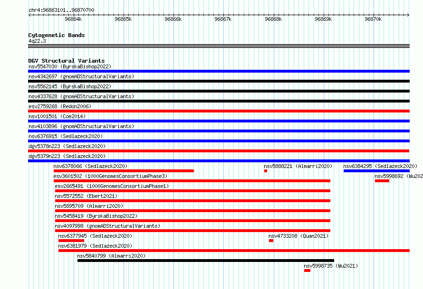Viewport: 423px width, 289px height.
Task: Select the short red bar under nsv6377945
Action: click(71, 241)
